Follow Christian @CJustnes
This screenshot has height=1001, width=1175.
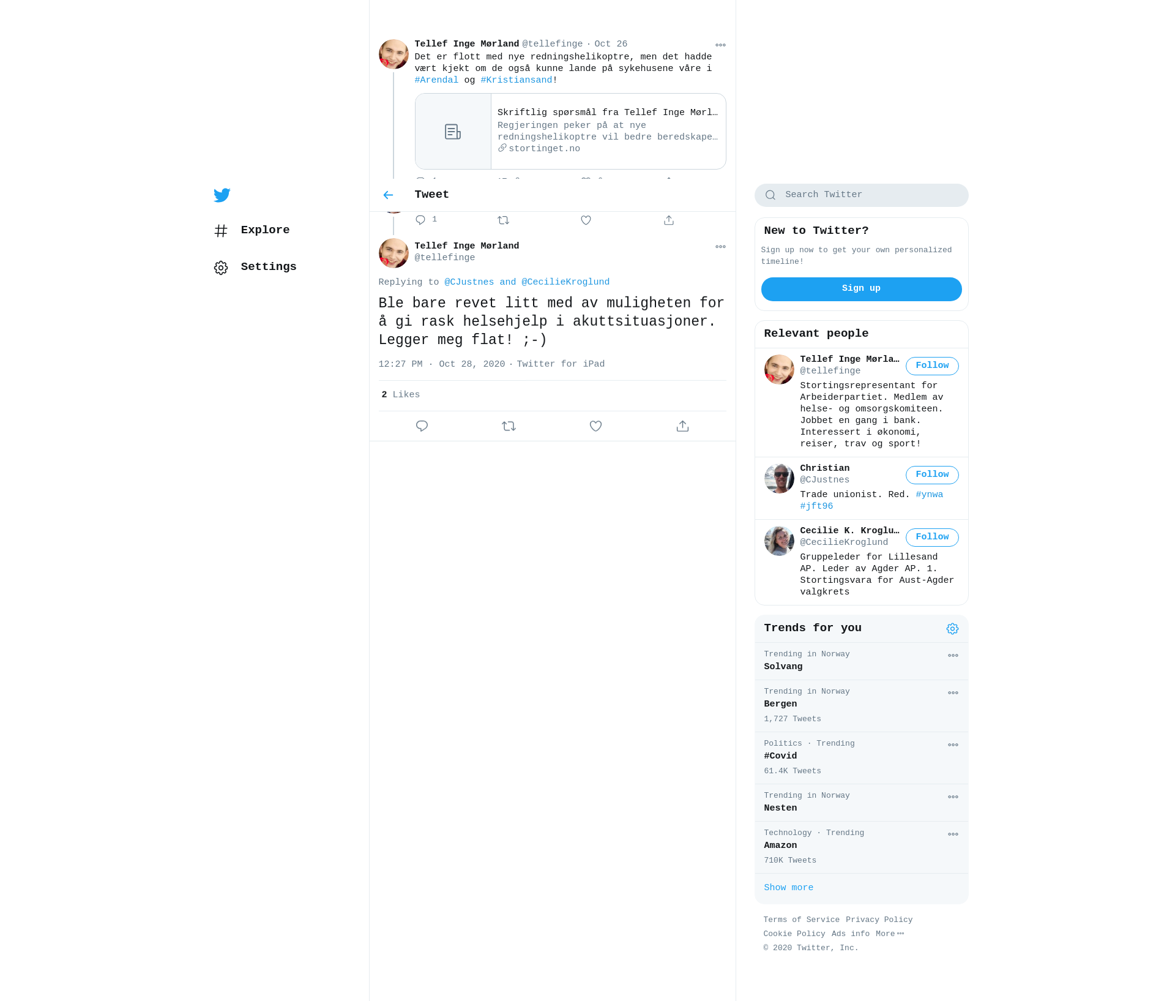coord(932,474)
